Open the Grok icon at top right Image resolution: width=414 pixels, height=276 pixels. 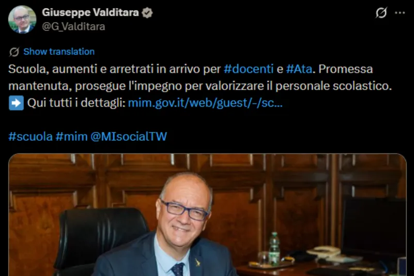click(381, 13)
